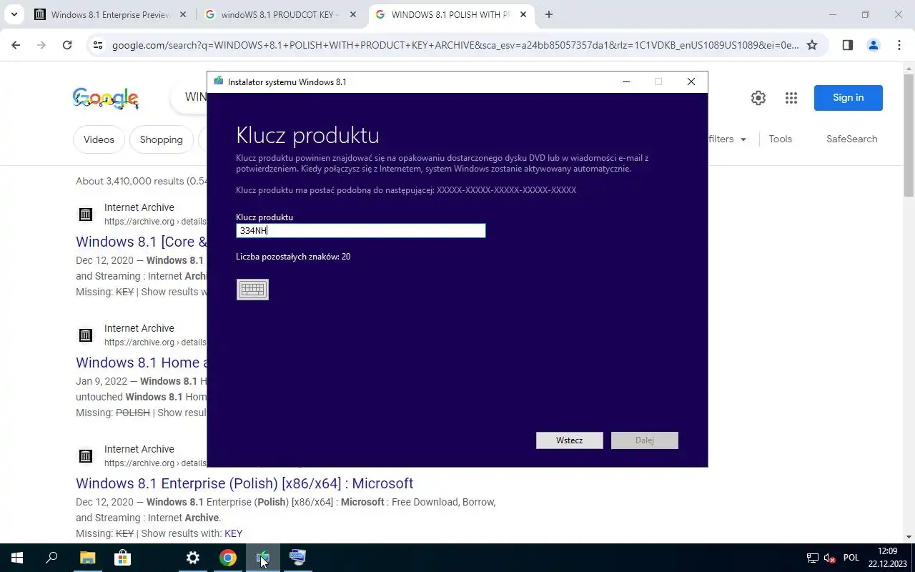Open the on-screen keyboard icon in installer
Image resolution: width=915 pixels, height=572 pixels.
pos(252,290)
